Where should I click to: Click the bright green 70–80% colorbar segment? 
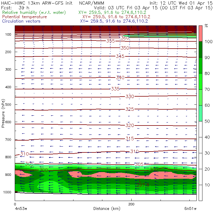click(200, 81)
